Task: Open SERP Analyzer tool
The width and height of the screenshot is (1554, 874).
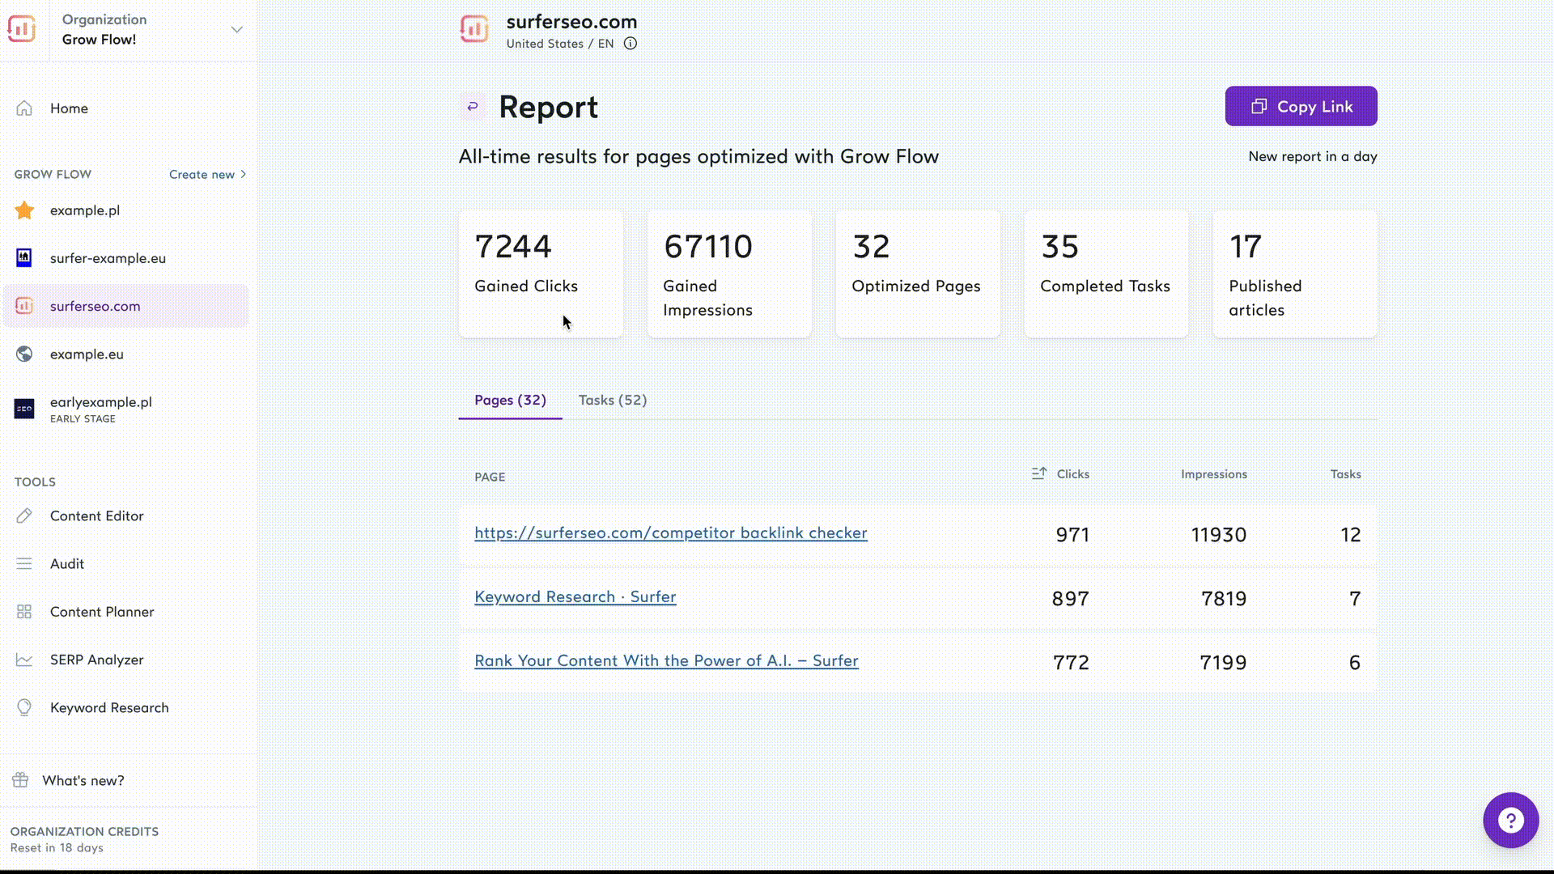Action: (x=96, y=660)
